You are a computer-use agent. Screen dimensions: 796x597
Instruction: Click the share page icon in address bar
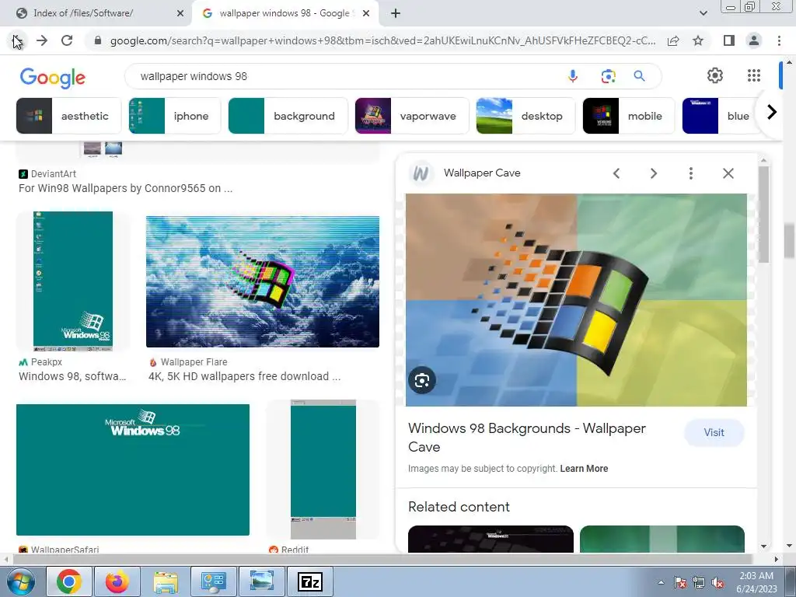[x=673, y=40]
